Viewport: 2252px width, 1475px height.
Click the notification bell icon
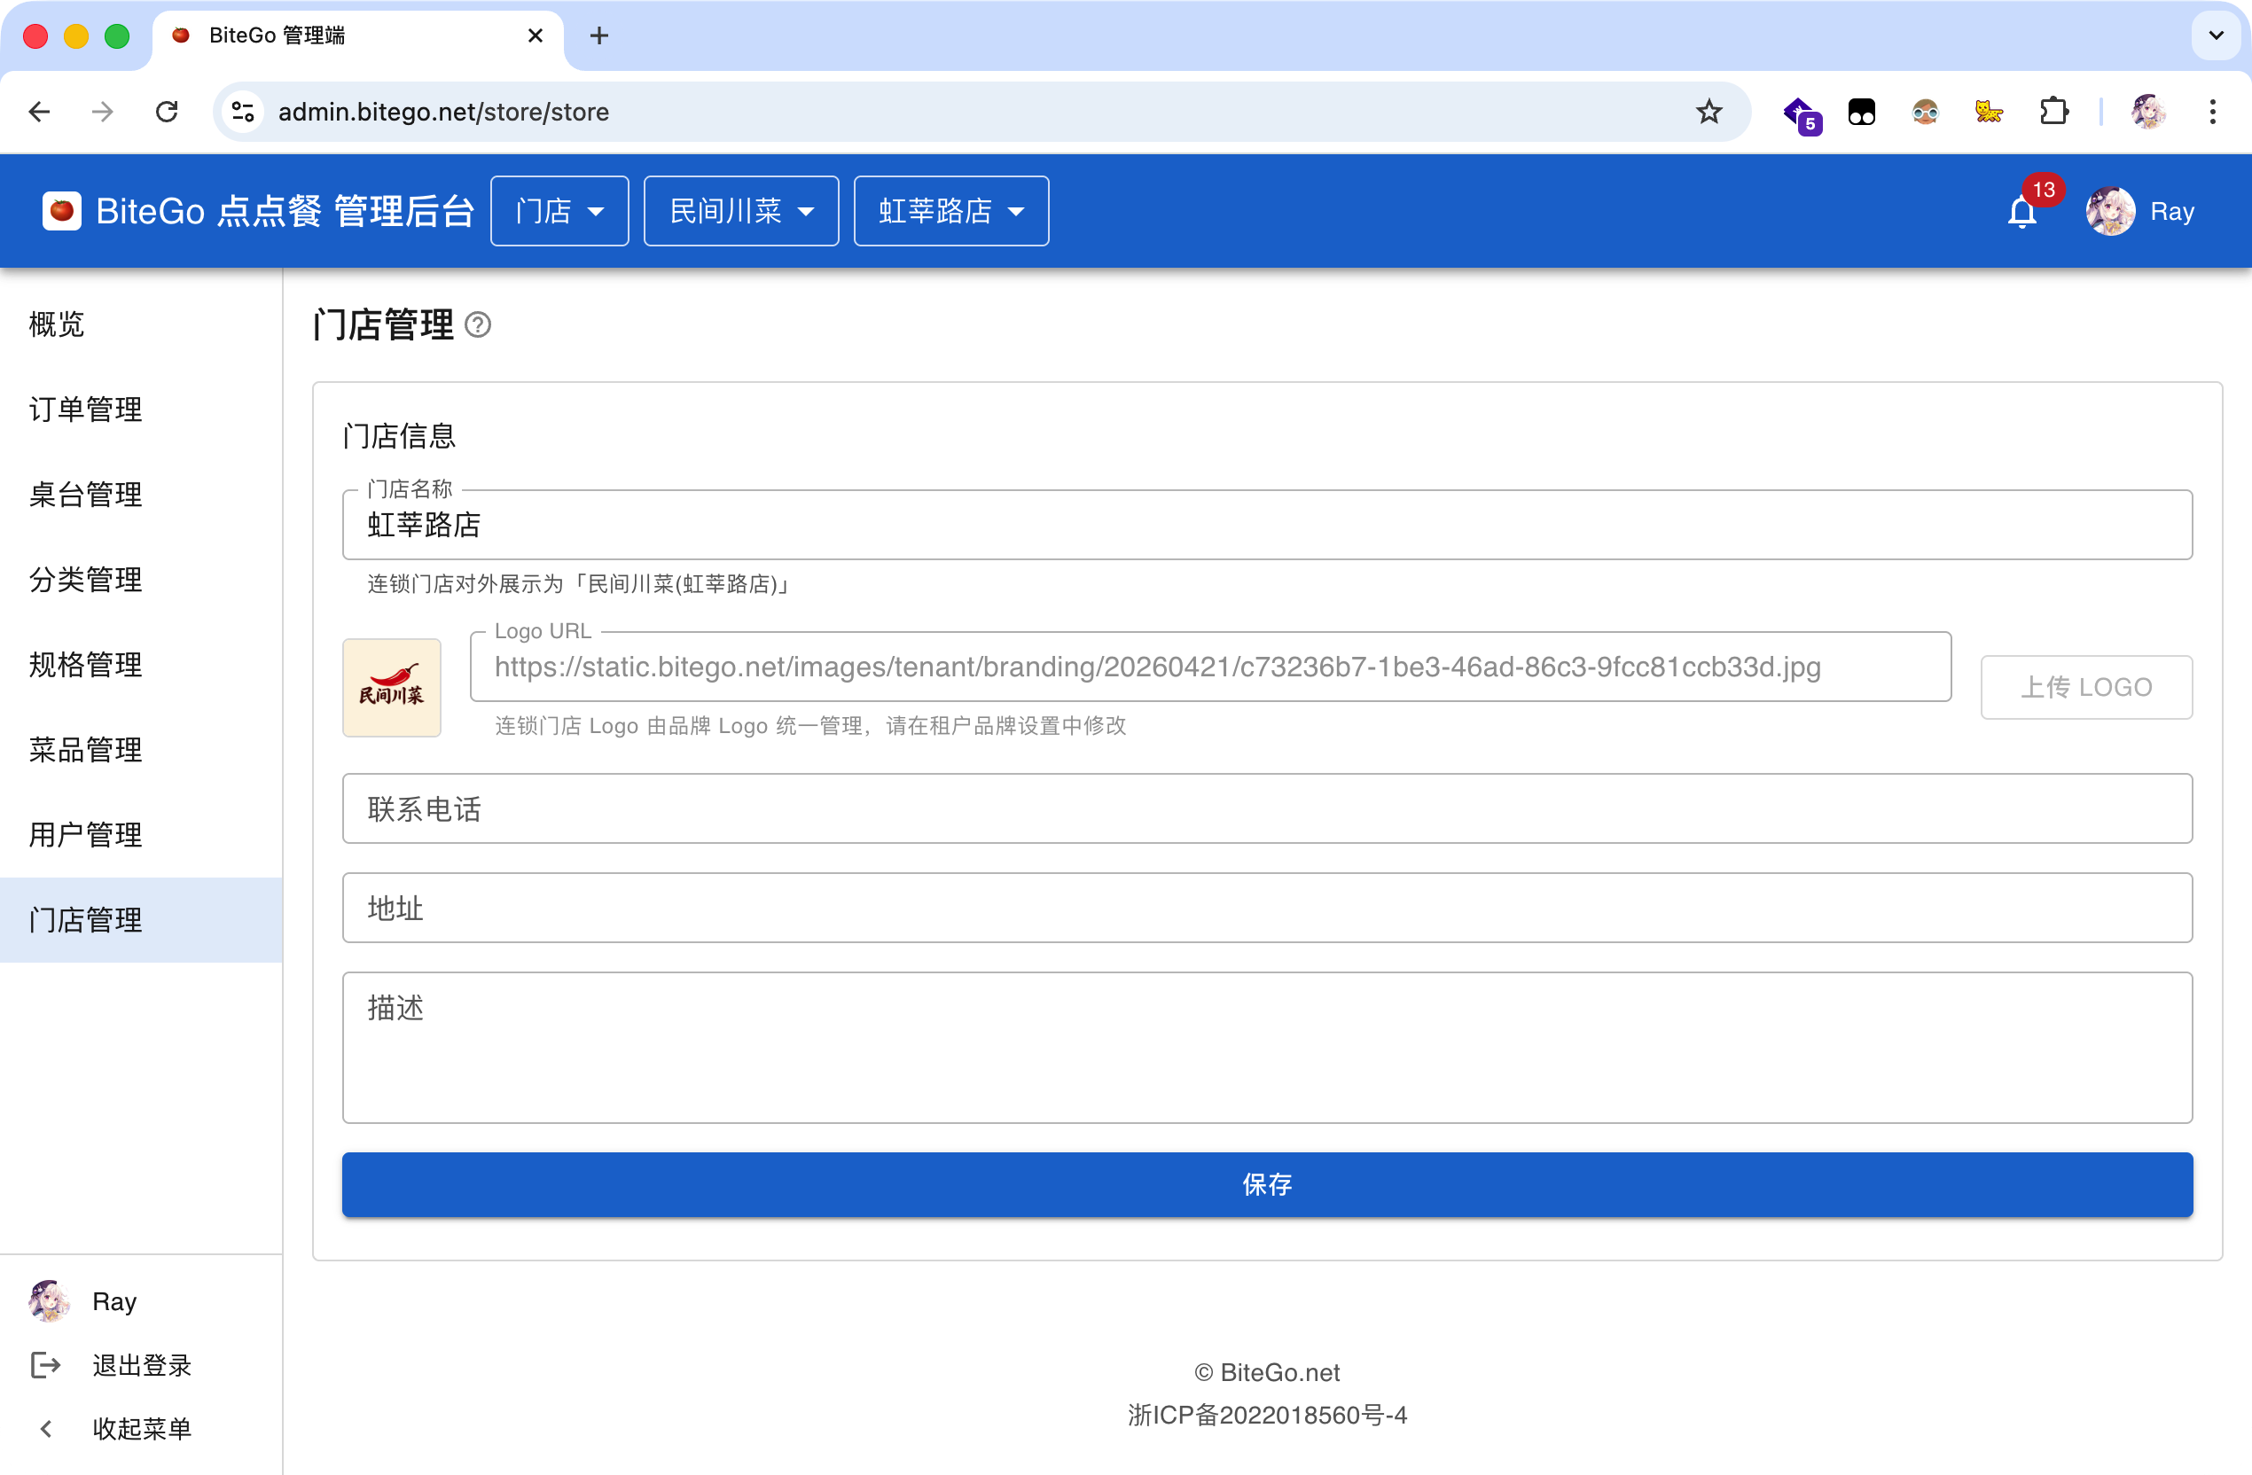tap(2022, 212)
